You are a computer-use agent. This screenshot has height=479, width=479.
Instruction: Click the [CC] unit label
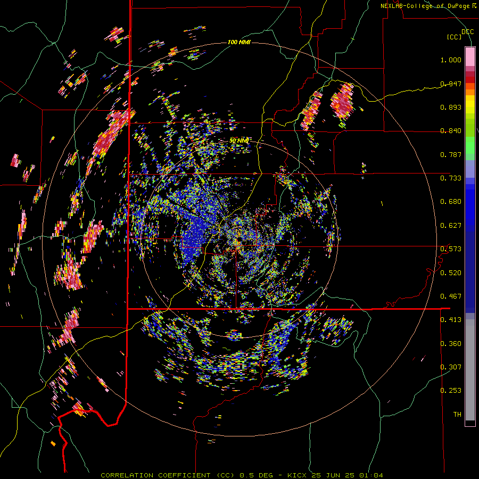pos(454,37)
